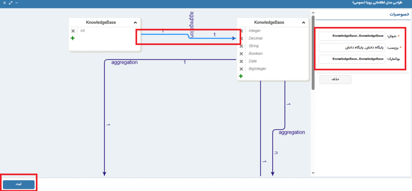This screenshot has height=191, width=412.
Task: Click the properties panel vertical scrollbar
Action: click(x=313, y=52)
